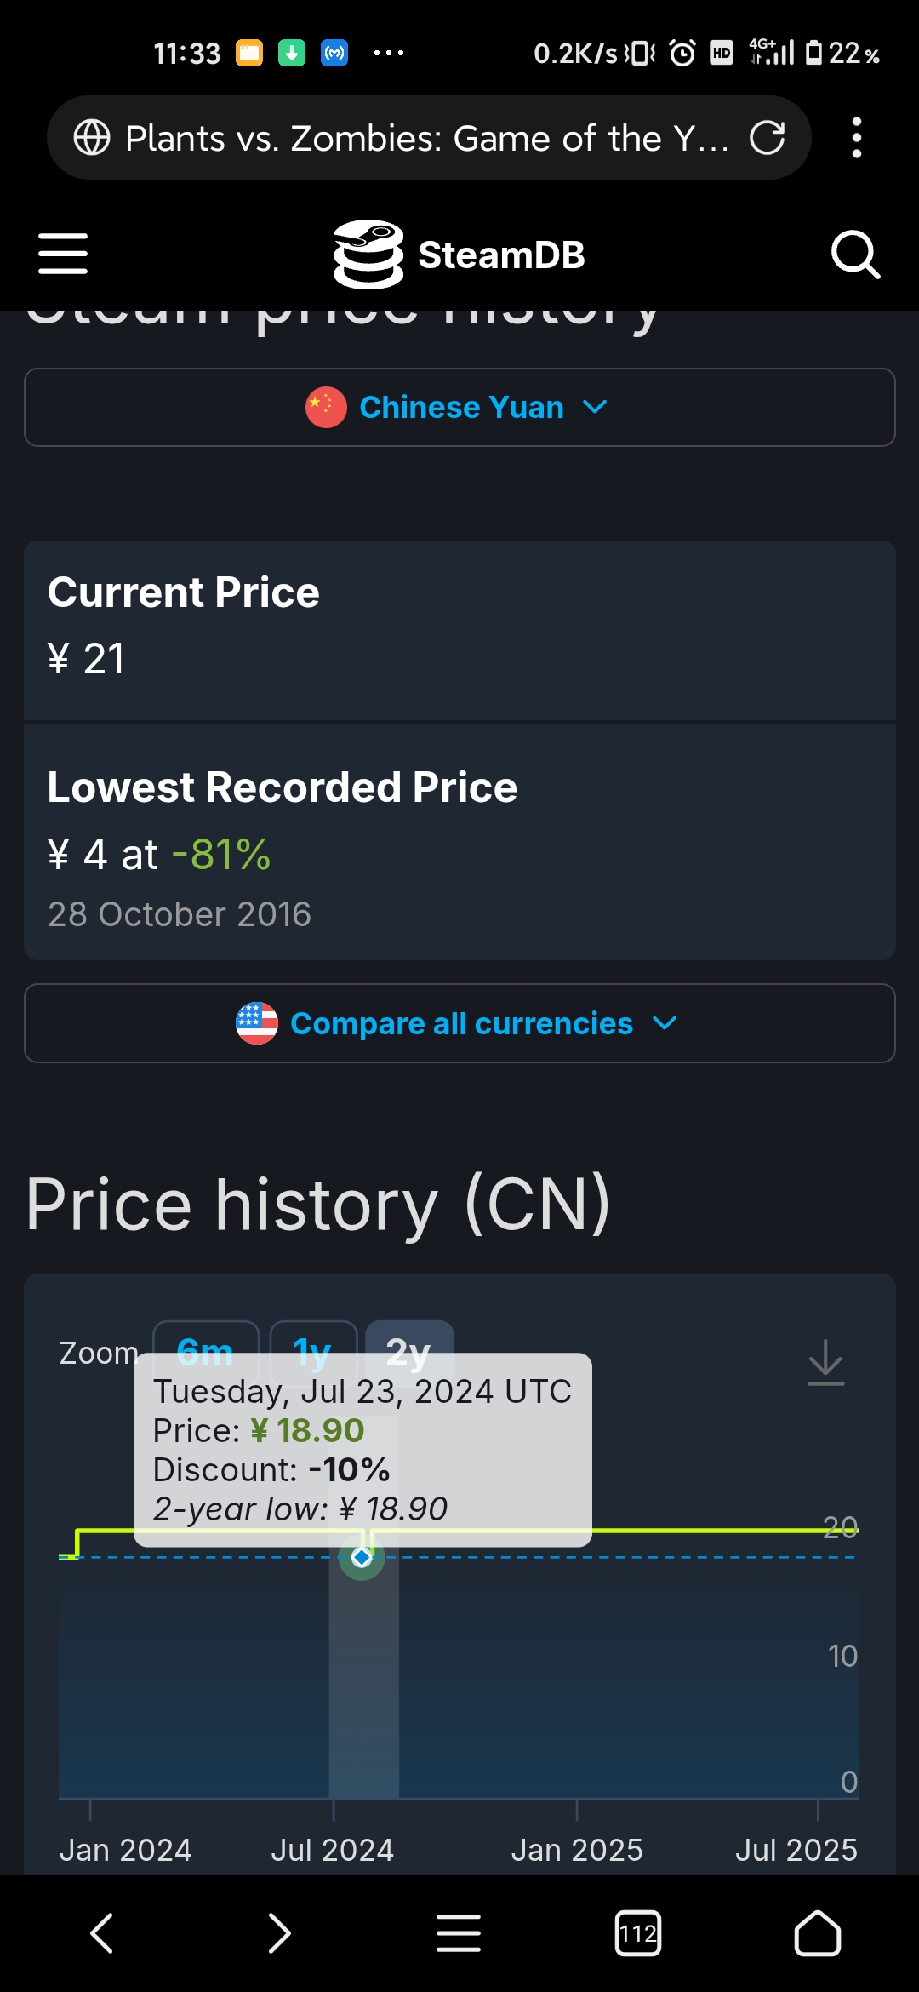Click the SteamDB logo

pos(459,254)
